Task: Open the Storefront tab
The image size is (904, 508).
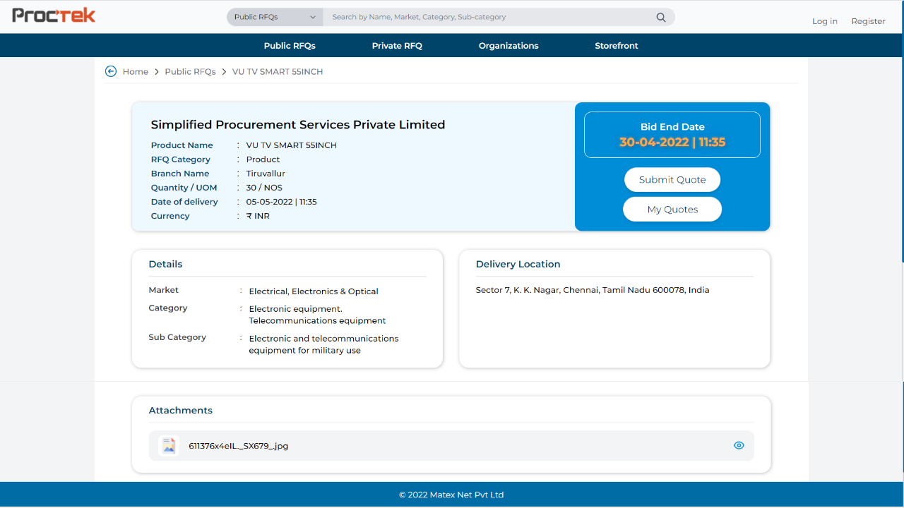Action: 616,46
